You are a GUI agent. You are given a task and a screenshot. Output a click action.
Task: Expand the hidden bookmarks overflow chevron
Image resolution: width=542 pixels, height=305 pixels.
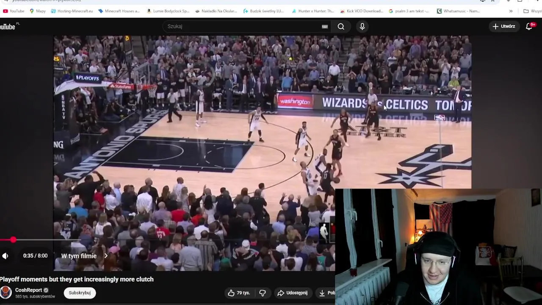coord(511,11)
